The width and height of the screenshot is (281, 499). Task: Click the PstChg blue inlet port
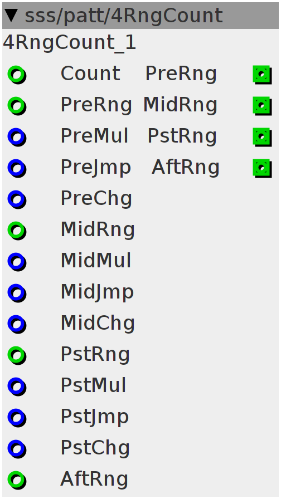click(17, 449)
